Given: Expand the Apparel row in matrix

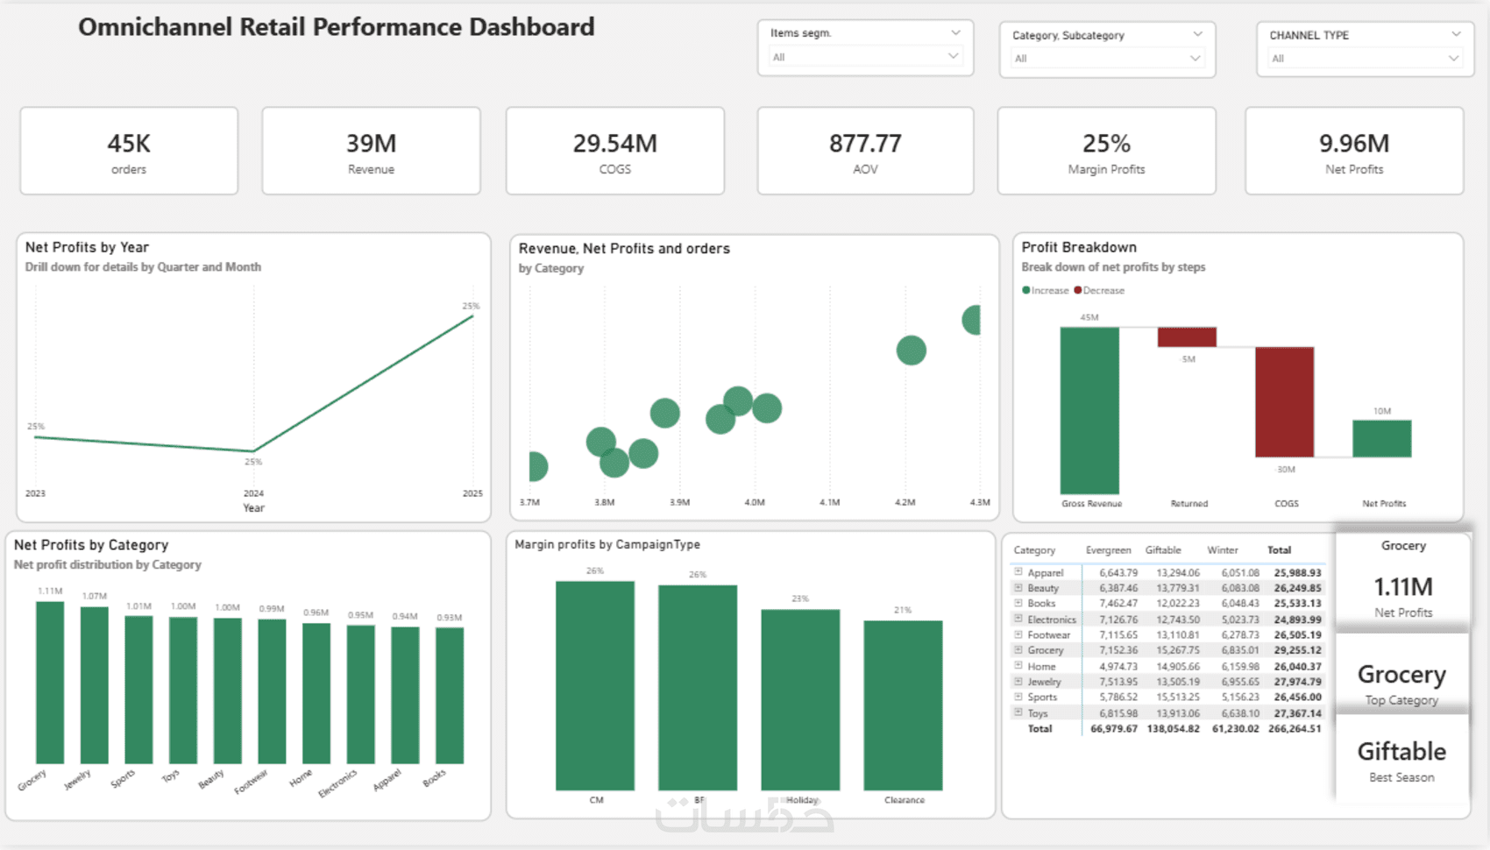Looking at the screenshot, I should tap(1018, 572).
